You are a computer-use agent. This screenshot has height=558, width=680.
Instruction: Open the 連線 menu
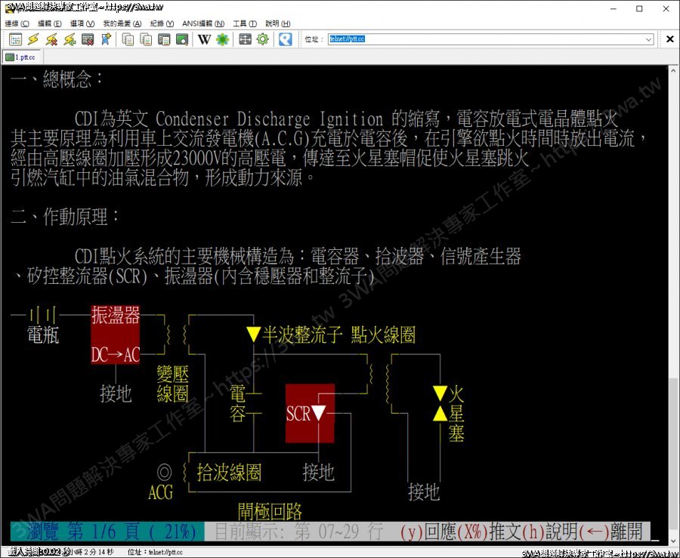point(17,23)
